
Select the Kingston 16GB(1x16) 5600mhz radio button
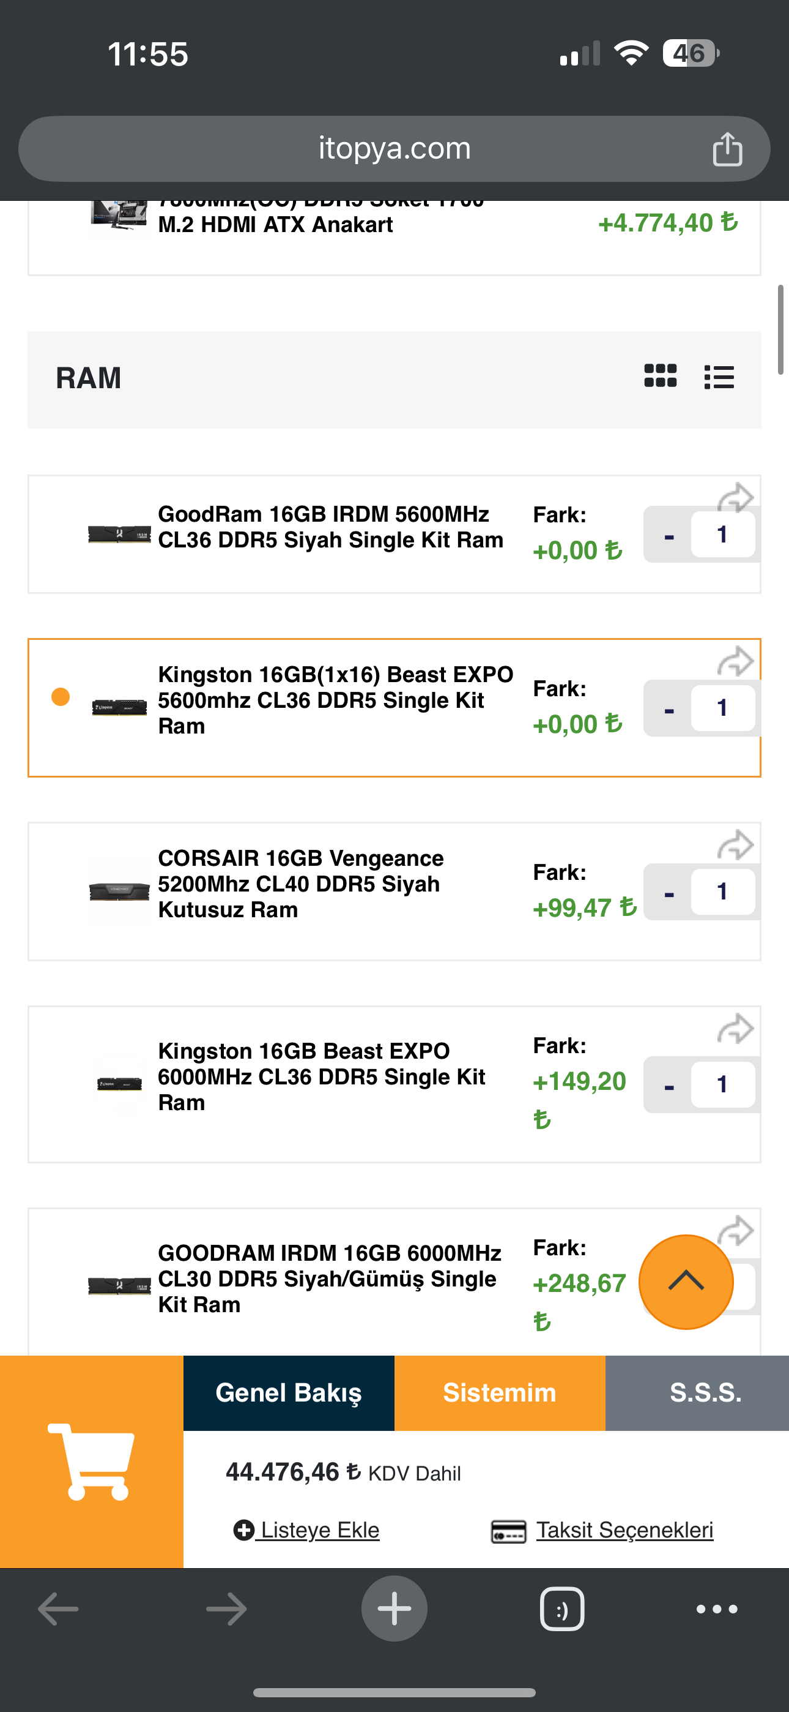tap(61, 697)
